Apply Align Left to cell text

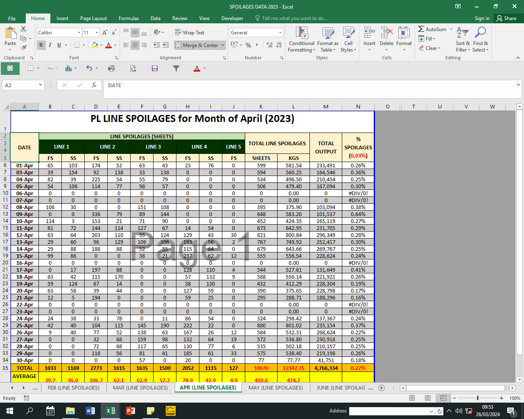[x=126, y=45]
